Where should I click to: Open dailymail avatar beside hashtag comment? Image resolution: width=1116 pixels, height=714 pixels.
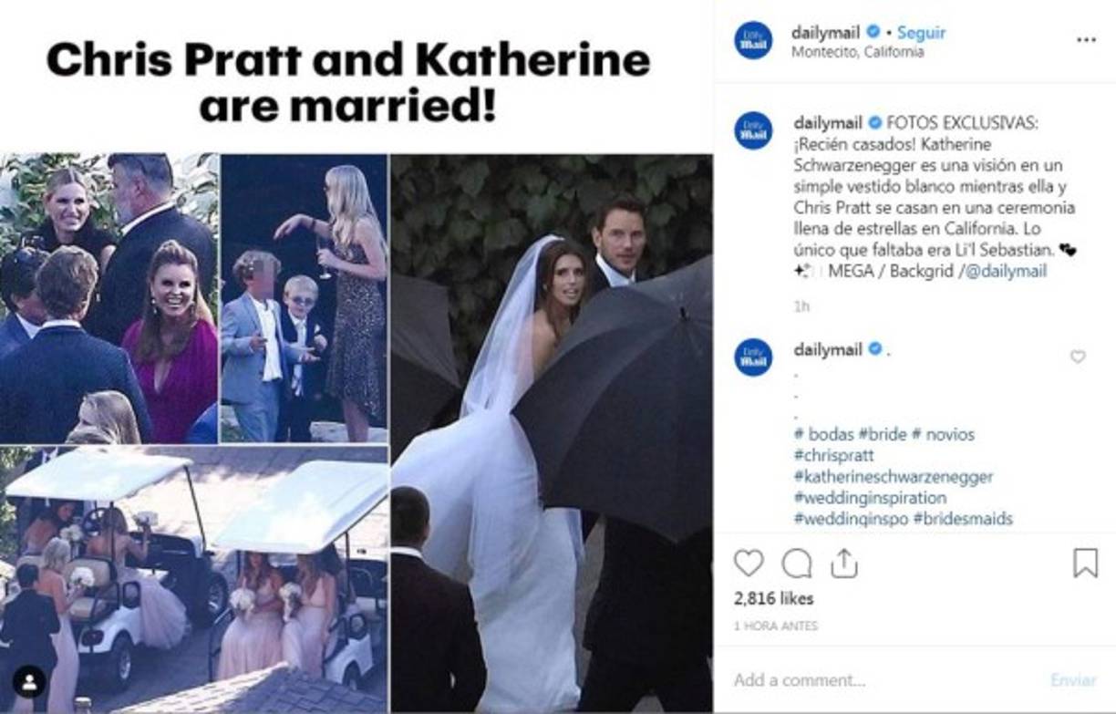tap(753, 357)
